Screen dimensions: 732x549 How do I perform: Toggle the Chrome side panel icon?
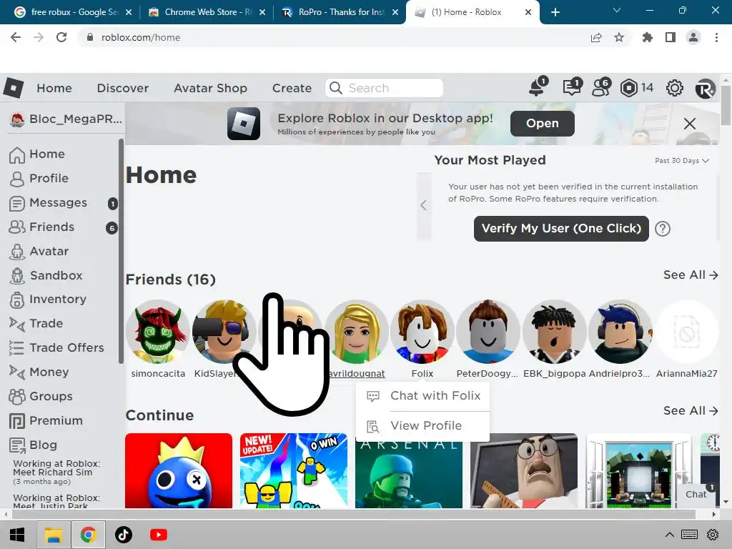coord(671,37)
